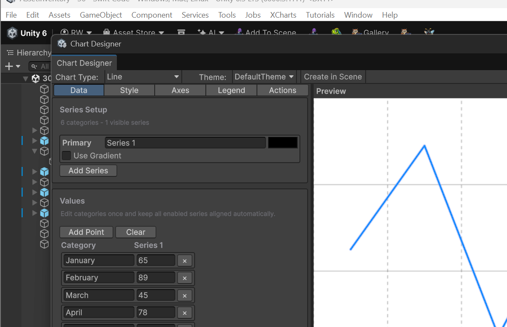
Task: Collapse the scene root foldout in Hierarchy
Action: [25, 78]
